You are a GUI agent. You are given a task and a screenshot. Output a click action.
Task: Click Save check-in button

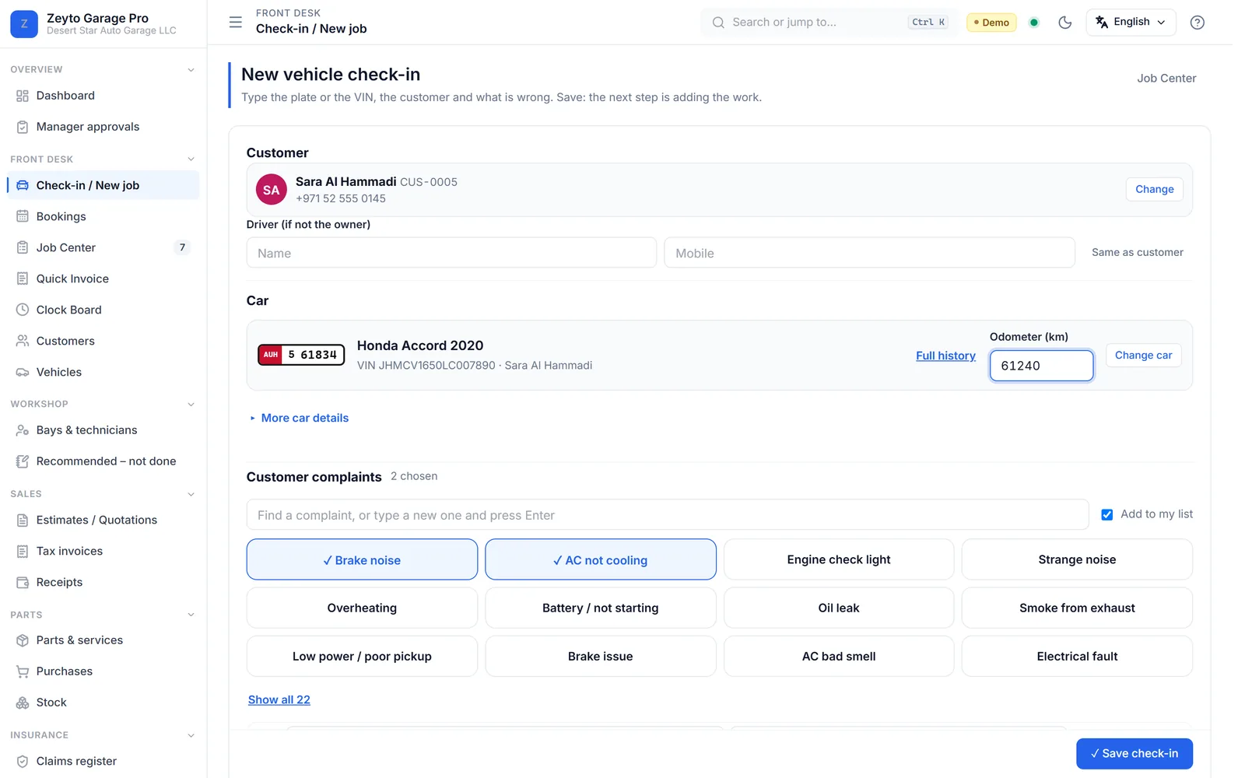click(1135, 753)
